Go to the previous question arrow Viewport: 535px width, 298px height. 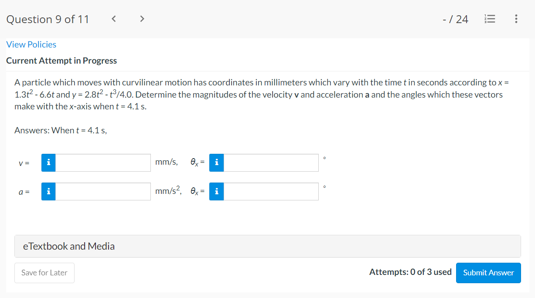114,19
